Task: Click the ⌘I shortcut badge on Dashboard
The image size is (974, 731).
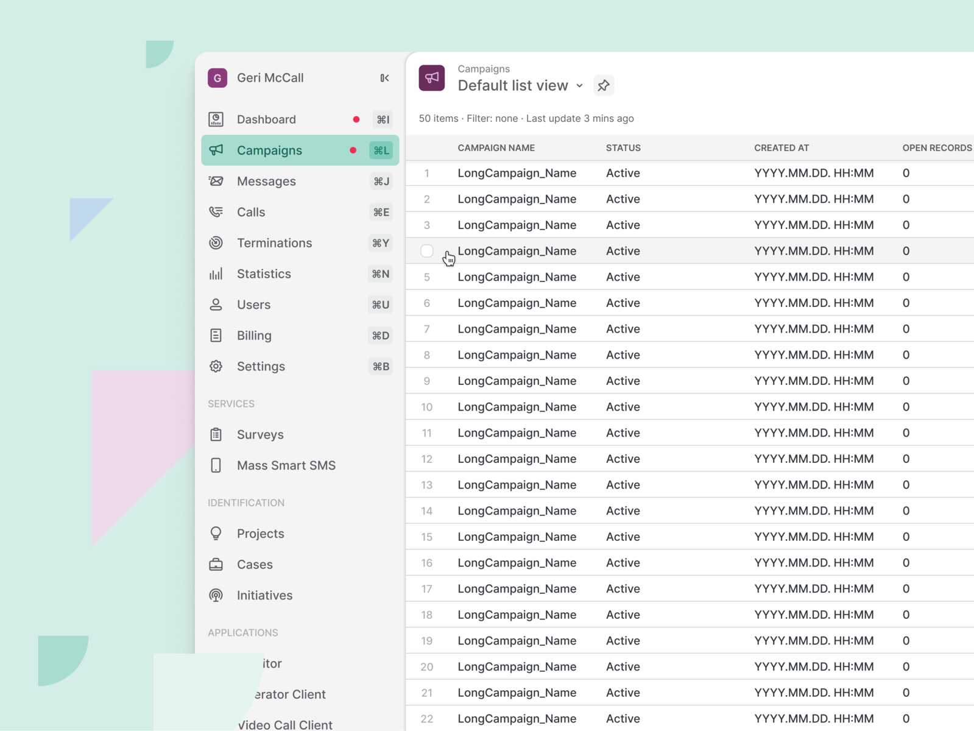Action: [x=383, y=119]
